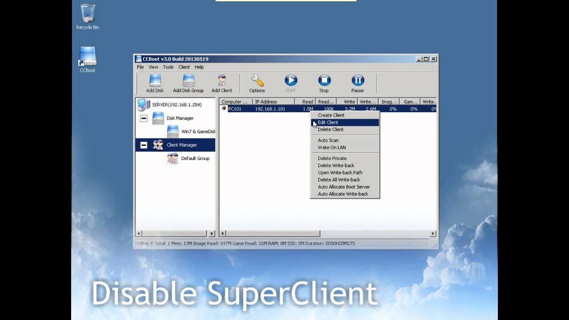Viewport: 569px width, 320px height.
Task: Click the status bar statistics text
Action: click(245, 243)
